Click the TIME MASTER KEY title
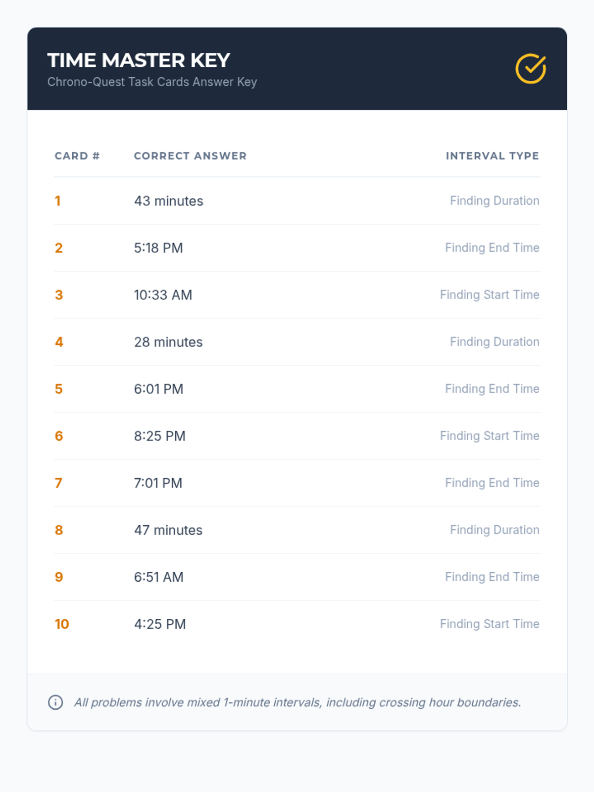Screen dimensions: 594x792 point(139,60)
